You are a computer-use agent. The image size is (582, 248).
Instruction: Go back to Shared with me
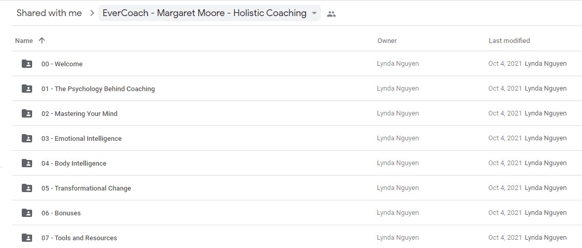click(49, 13)
